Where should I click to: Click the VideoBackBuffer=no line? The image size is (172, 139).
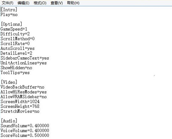tap(23, 87)
